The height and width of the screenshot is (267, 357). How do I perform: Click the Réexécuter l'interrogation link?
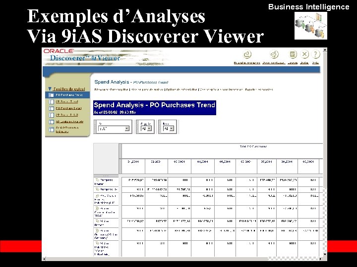pos(112,89)
